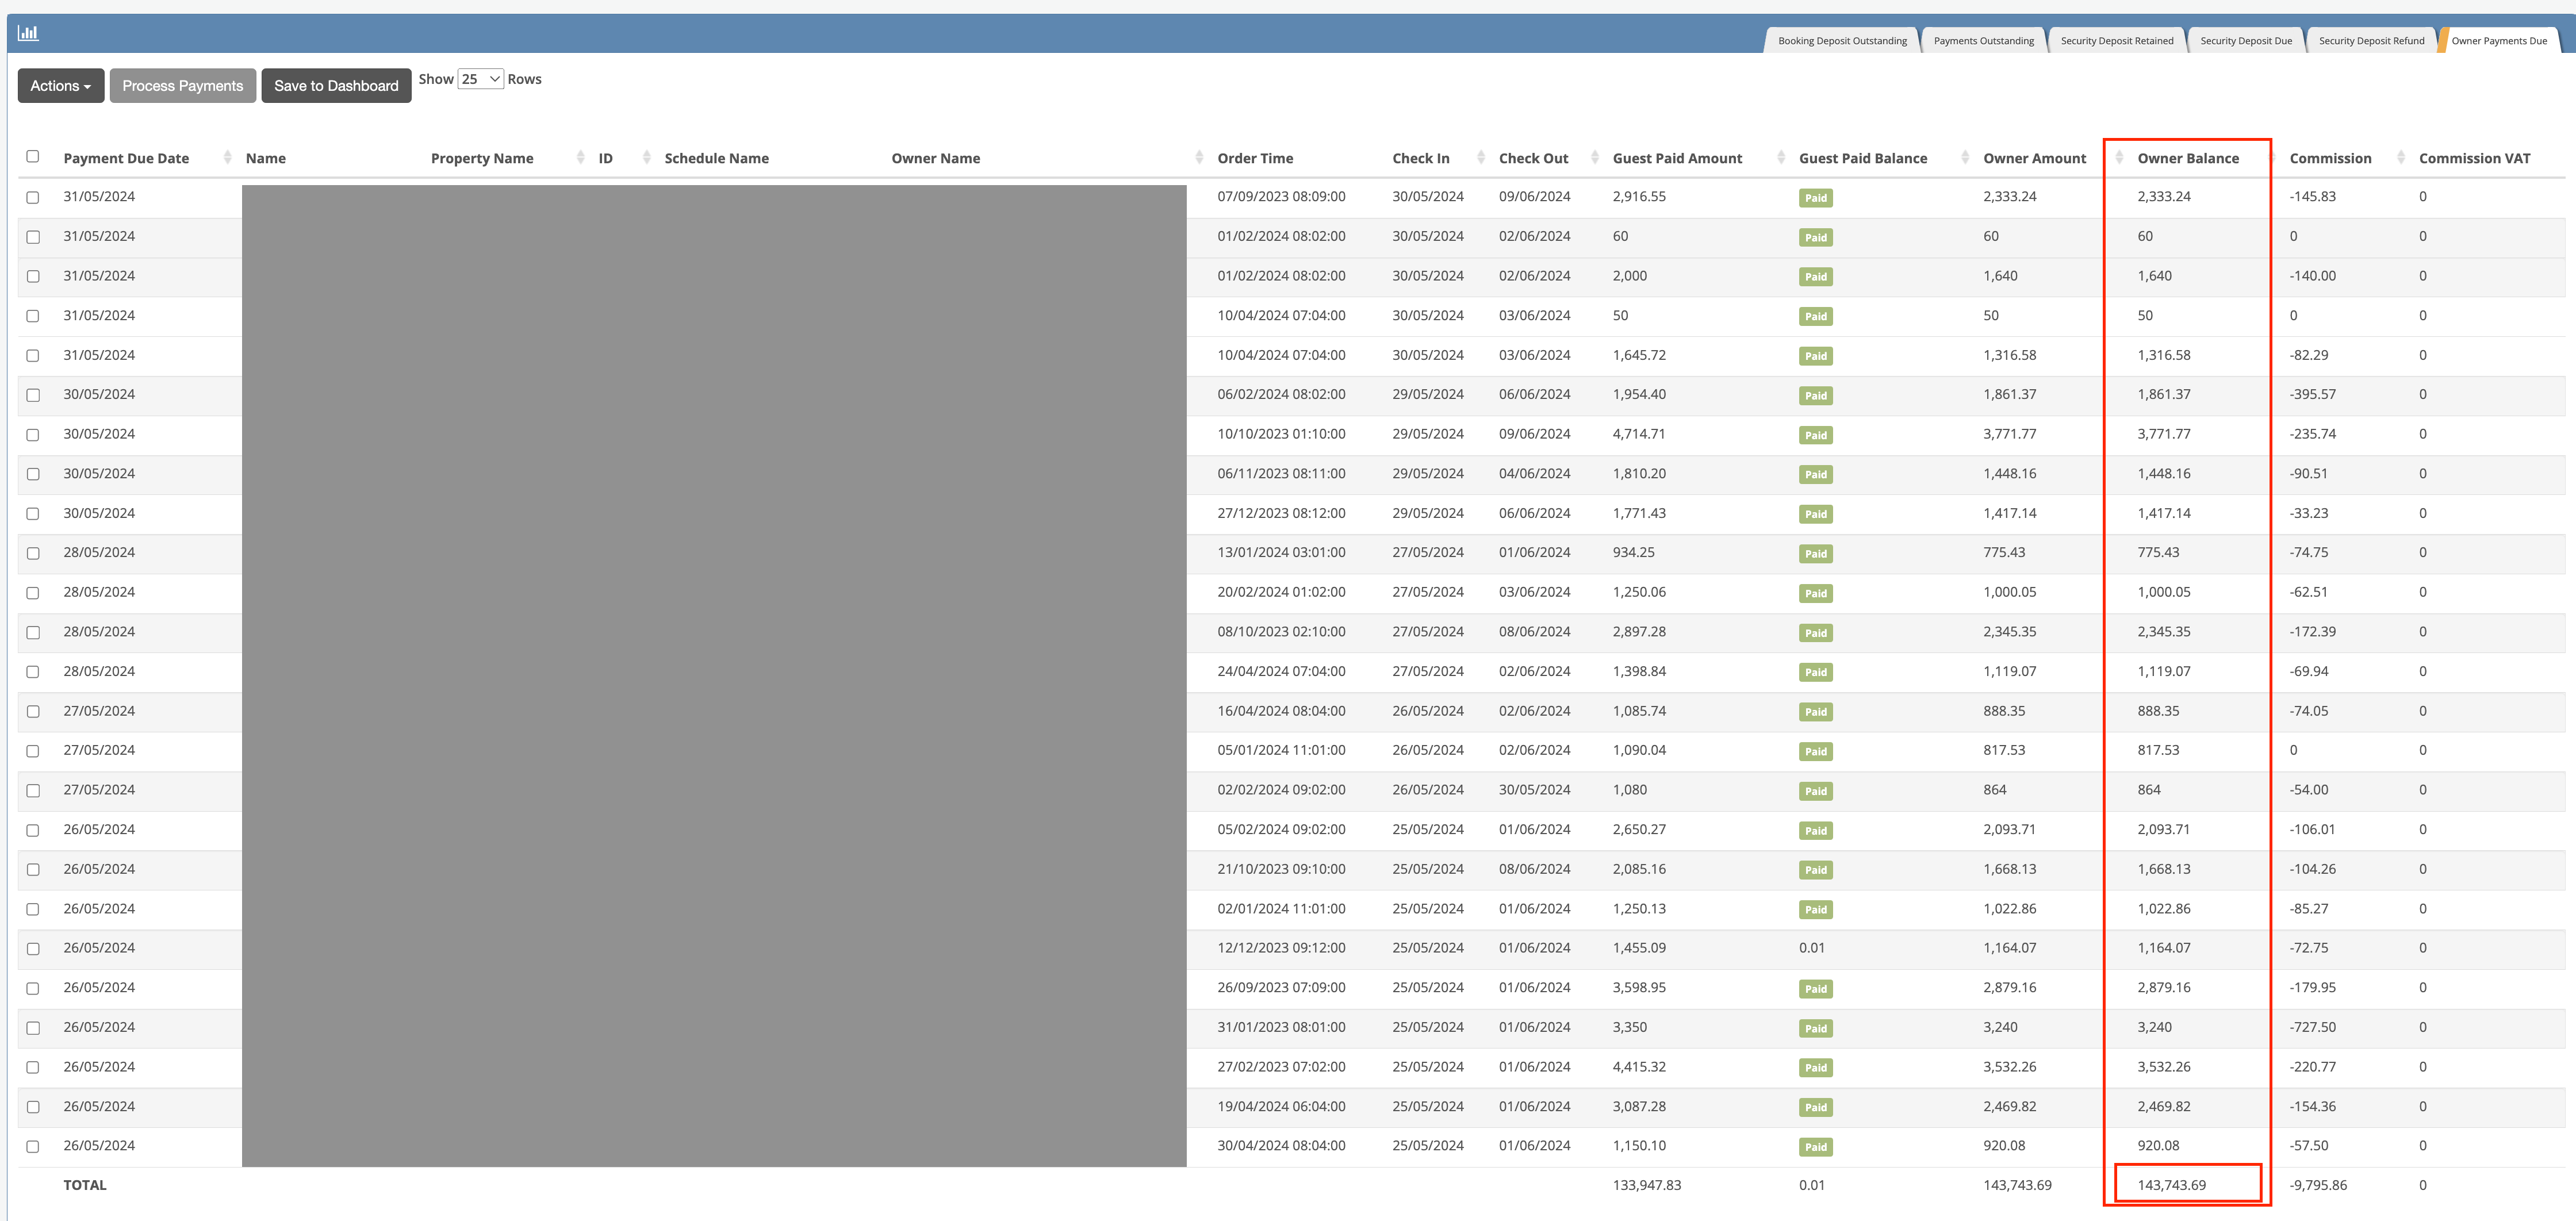The width and height of the screenshot is (2576, 1221).
Task: Click the first green Paid badge
Action: click(x=1815, y=198)
